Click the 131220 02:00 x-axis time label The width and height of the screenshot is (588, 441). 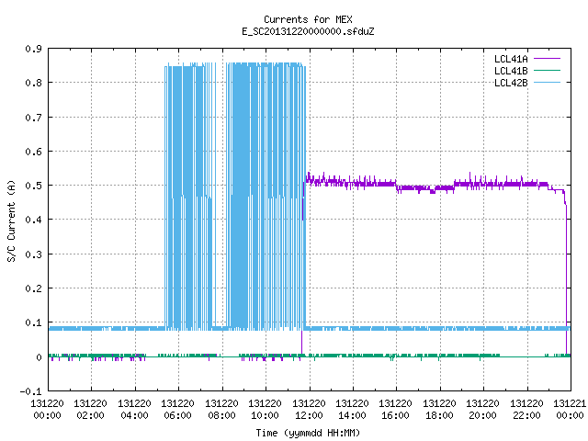pos(90,410)
